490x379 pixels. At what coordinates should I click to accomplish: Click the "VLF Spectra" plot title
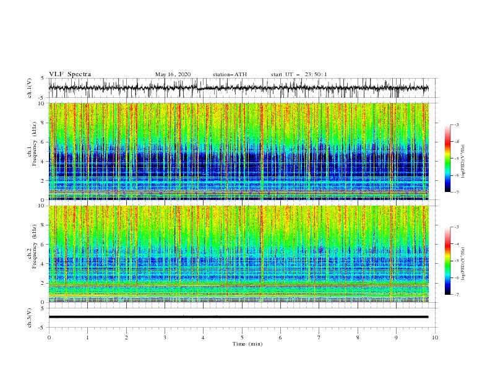[x=70, y=74]
